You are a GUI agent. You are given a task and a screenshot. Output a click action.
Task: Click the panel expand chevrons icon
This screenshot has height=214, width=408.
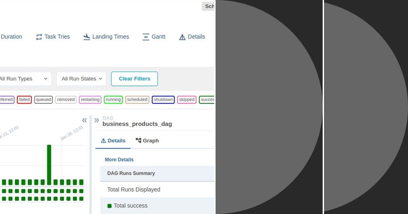[x=97, y=120]
